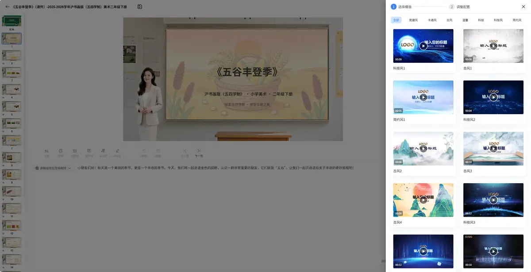Play the 古风4 template preview
This screenshot has width=531, height=272.
pyautogui.click(x=423, y=200)
